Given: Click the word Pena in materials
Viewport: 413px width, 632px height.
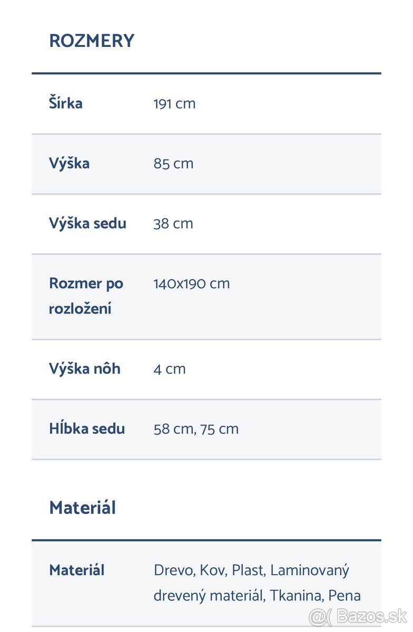Looking at the screenshot, I should click(x=345, y=596).
